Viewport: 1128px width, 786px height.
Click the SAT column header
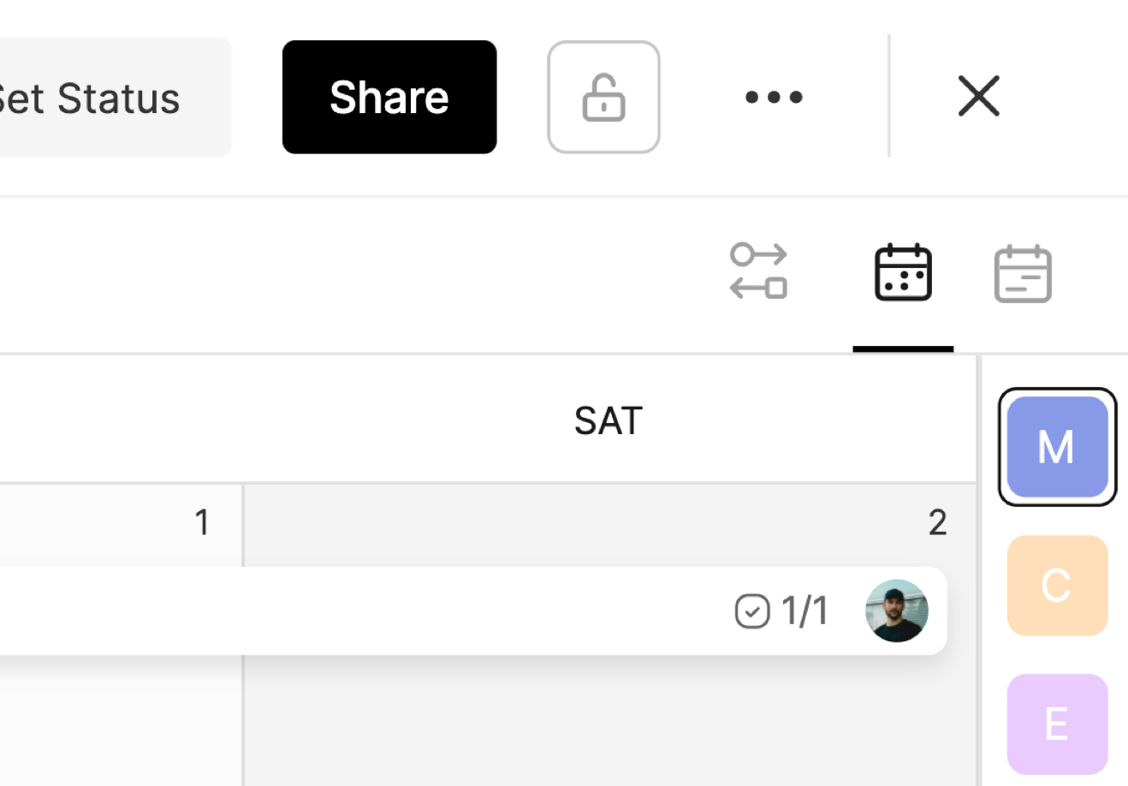click(x=608, y=421)
